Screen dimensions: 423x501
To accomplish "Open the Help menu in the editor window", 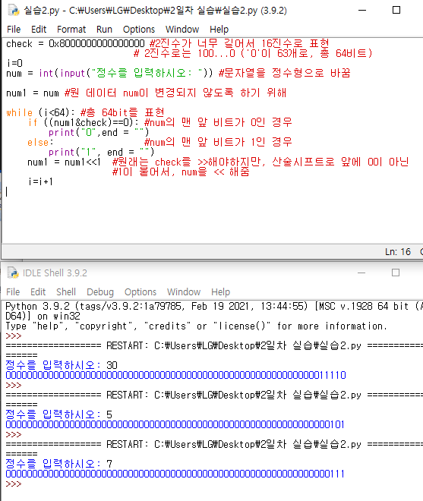I will 219,30.
